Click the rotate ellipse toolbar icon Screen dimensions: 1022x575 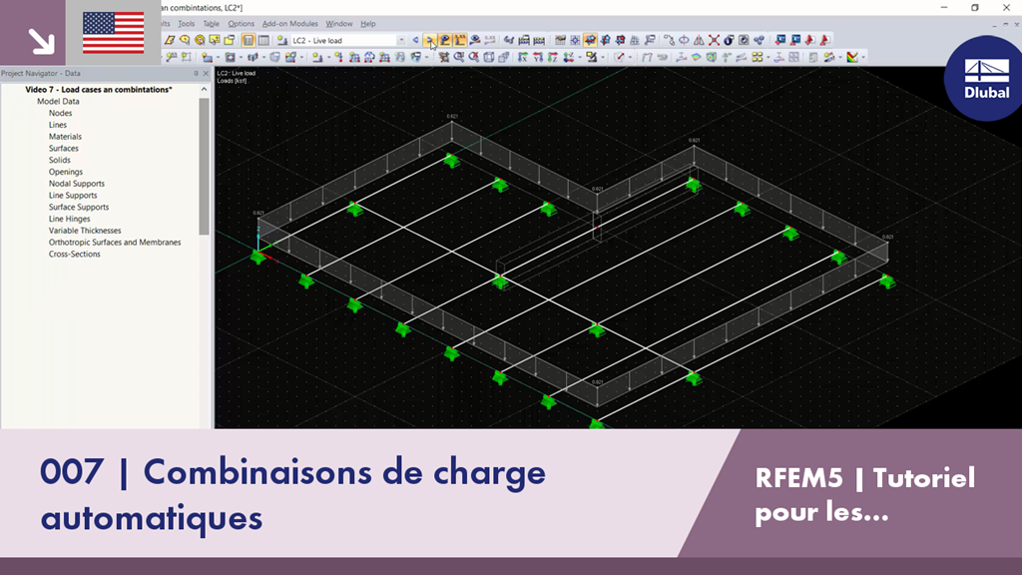click(684, 40)
